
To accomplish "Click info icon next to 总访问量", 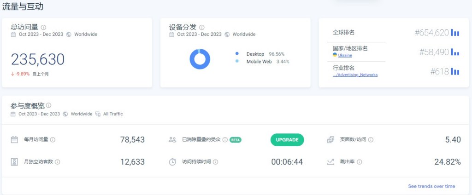I will tap(43, 27).
